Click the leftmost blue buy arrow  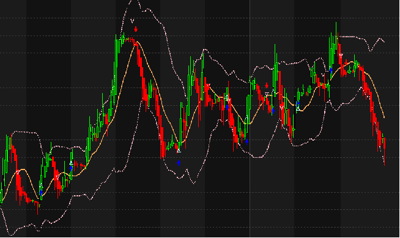(41, 193)
